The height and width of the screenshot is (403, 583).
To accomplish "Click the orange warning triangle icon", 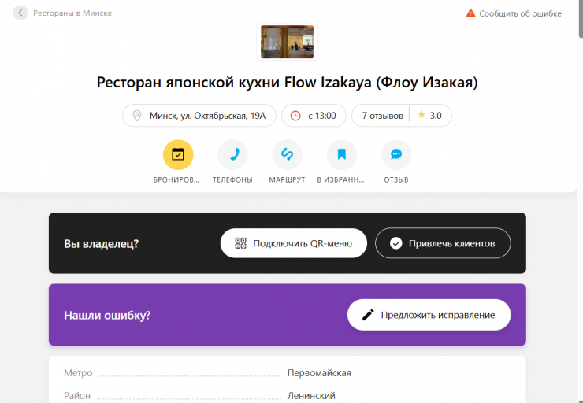I will 470,13.
